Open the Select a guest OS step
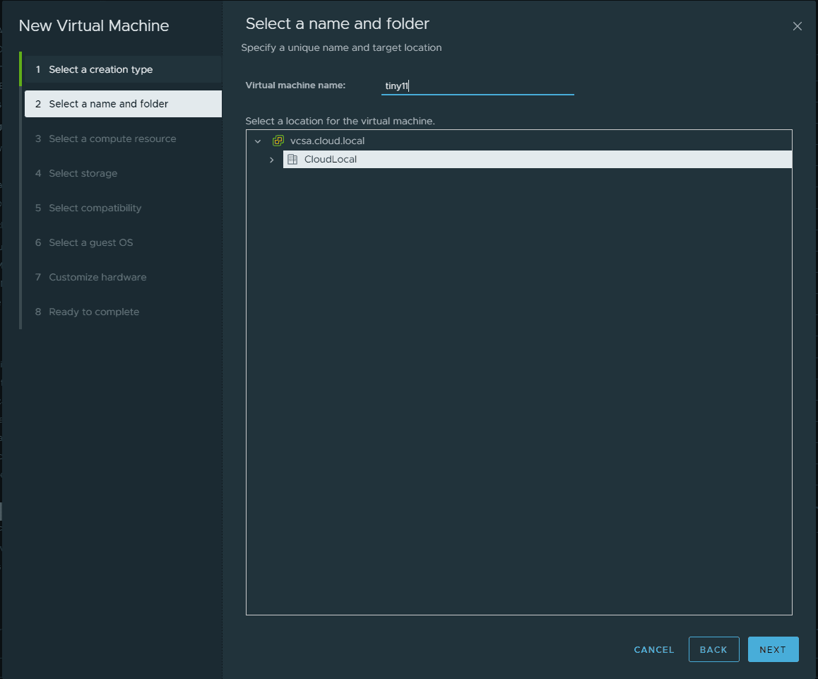This screenshot has height=679, width=818. click(90, 242)
